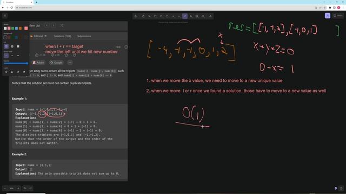
Task: Select the Hand panning tool
Action: point(143,16)
